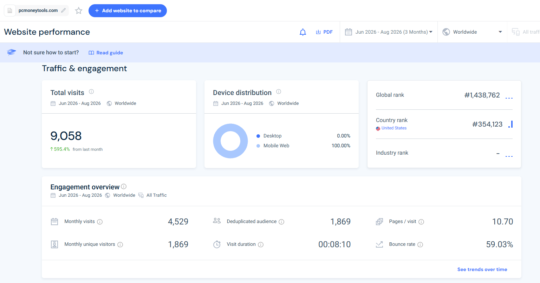Click the Monthly unique visitors info icon

(120, 244)
